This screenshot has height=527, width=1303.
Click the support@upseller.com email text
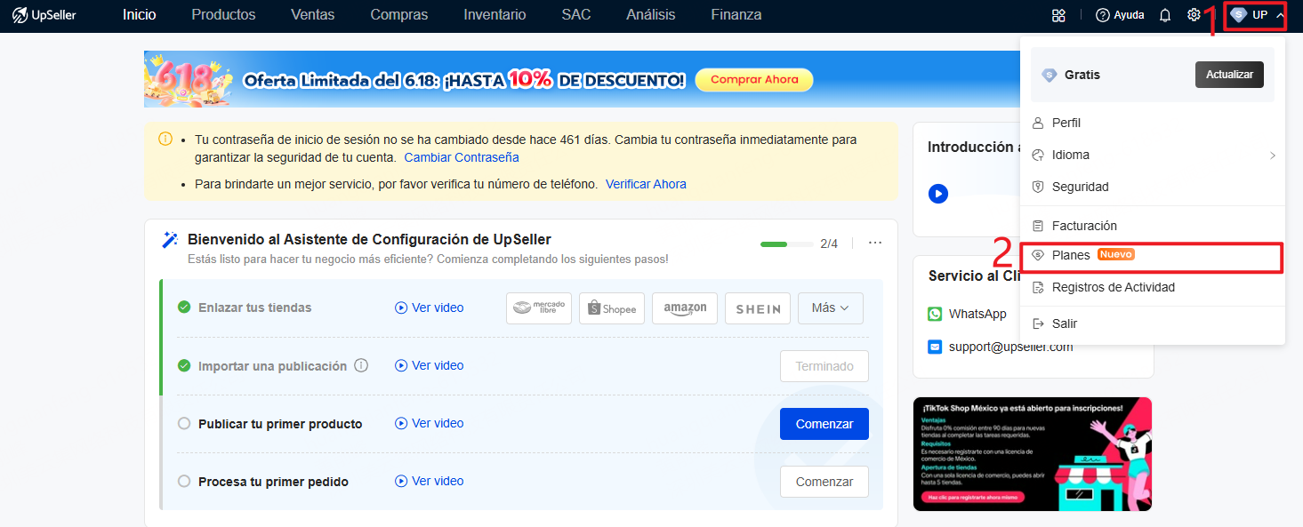(1011, 347)
